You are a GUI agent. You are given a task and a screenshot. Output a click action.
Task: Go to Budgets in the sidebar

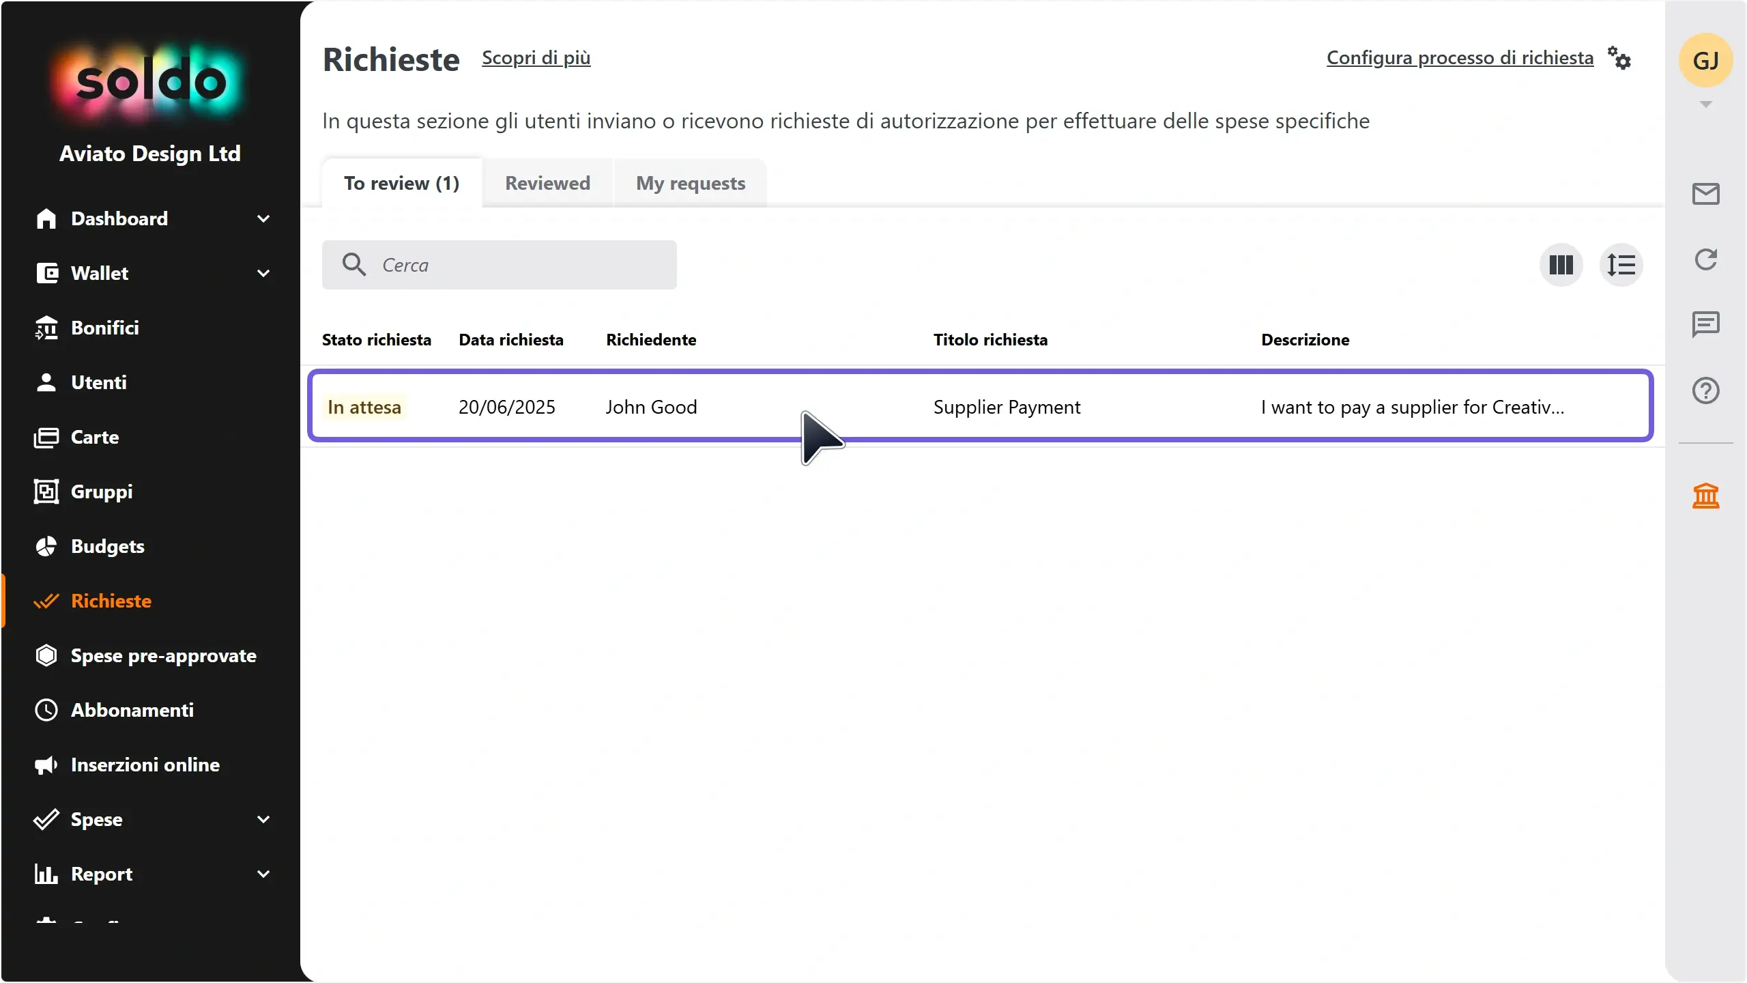point(108,546)
